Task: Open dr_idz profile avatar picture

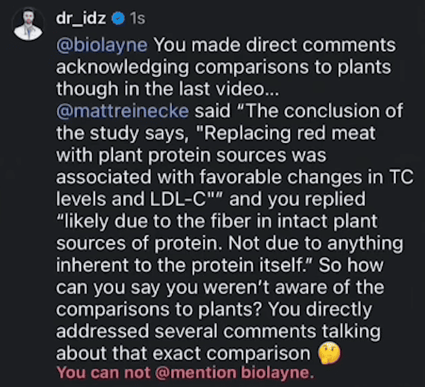Action: click(28, 25)
